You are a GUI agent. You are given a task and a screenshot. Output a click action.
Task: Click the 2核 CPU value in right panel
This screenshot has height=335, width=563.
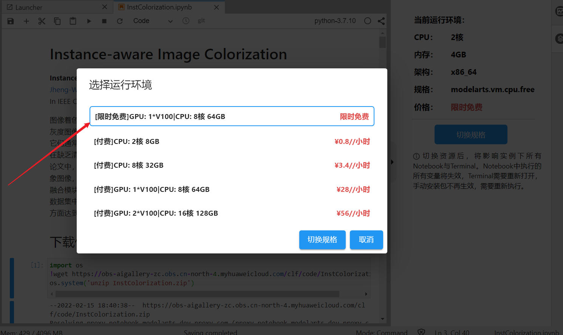(457, 37)
